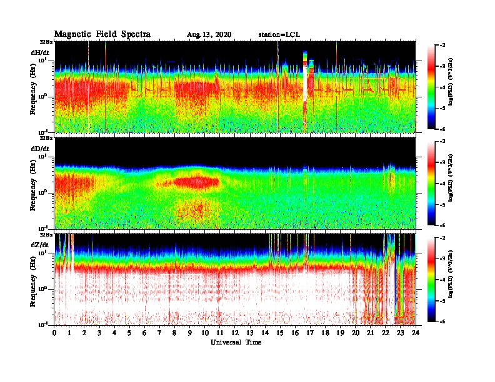Click the "-2" tick on the dH/dt colorbar
Image resolution: width=495 pixels, height=382 pixels.
coord(442,46)
